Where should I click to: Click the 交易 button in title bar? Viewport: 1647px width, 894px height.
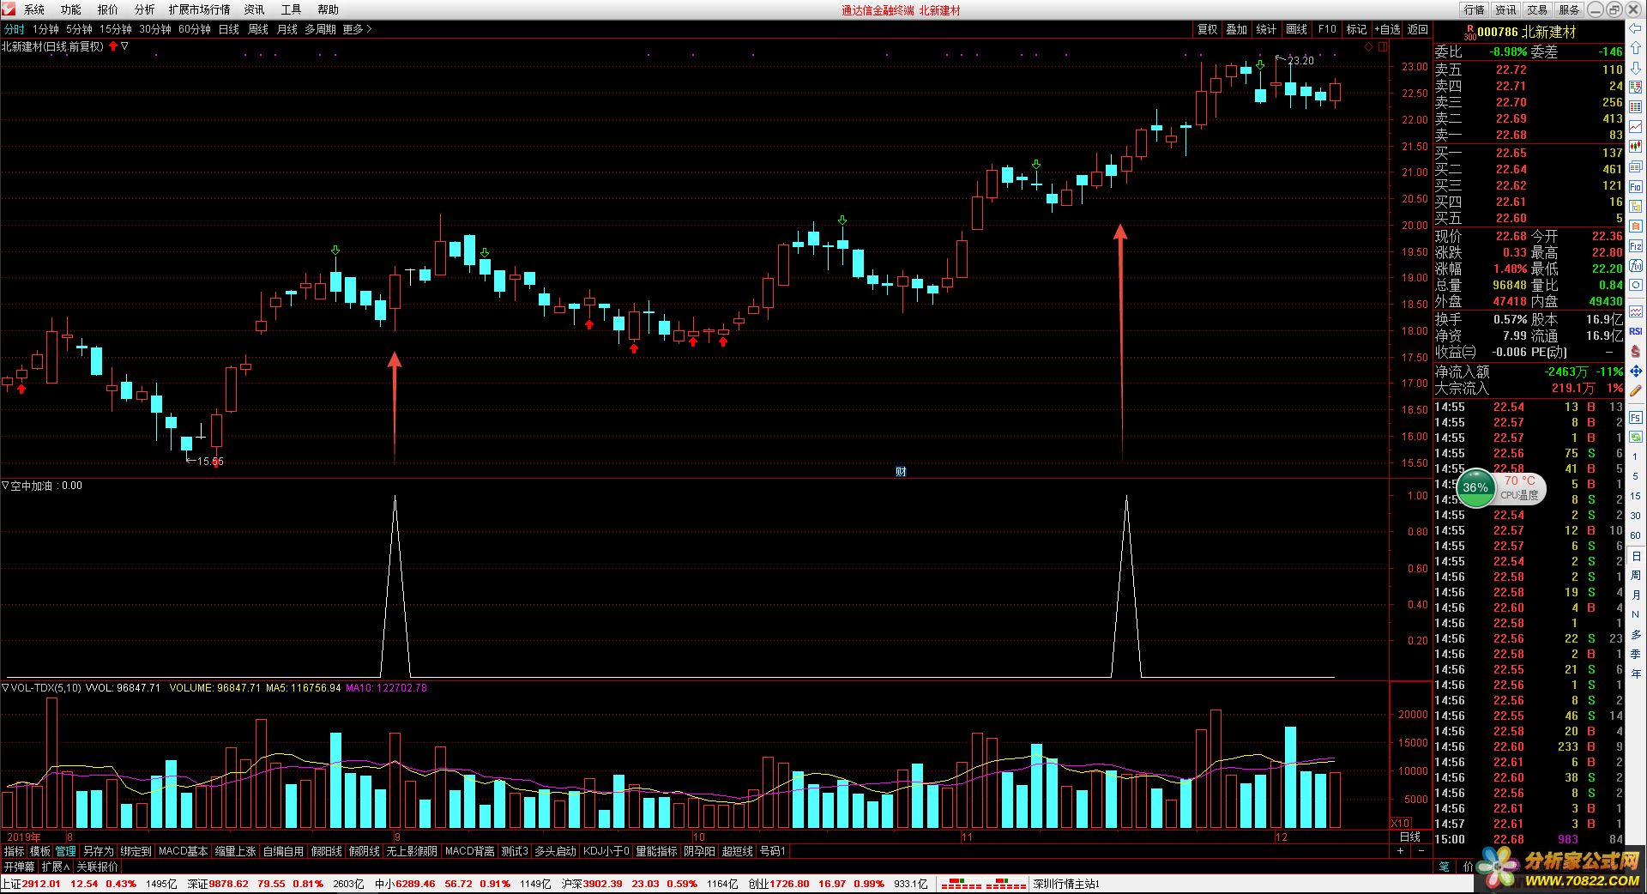1538,9
